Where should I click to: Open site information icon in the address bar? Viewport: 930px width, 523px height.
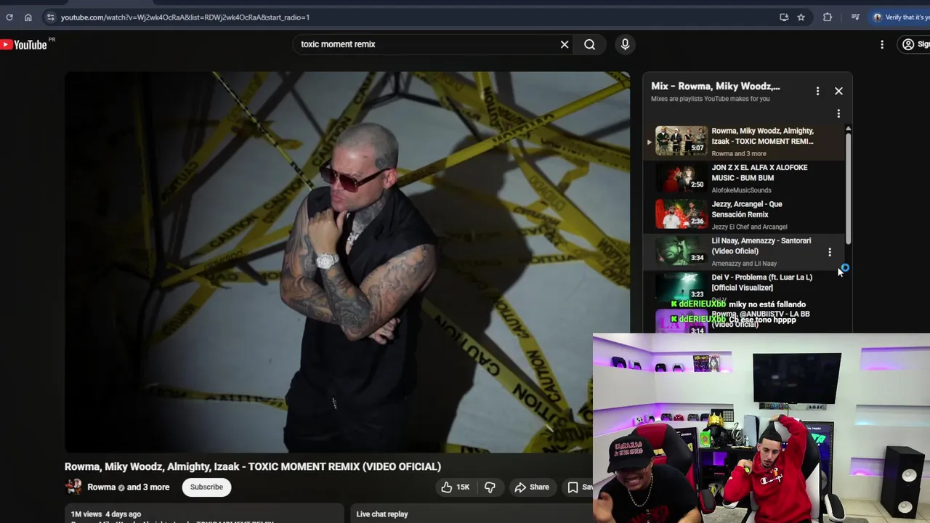pyautogui.click(x=50, y=17)
